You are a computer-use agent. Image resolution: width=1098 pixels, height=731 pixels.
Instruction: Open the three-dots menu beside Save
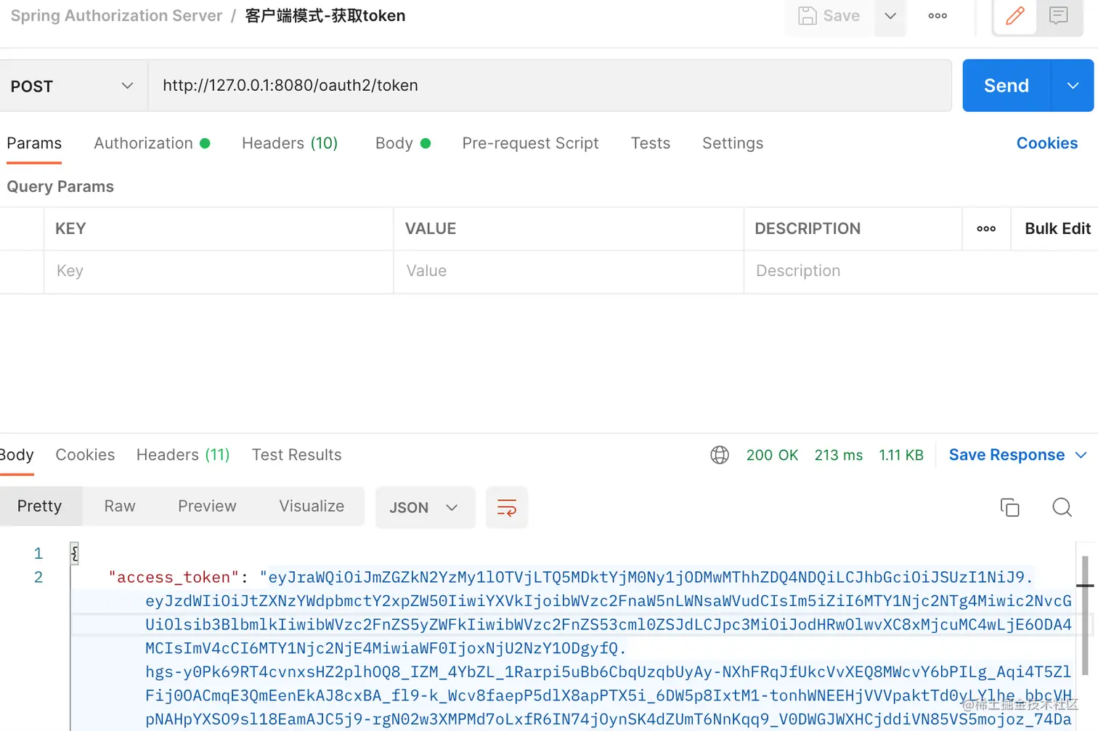(938, 15)
